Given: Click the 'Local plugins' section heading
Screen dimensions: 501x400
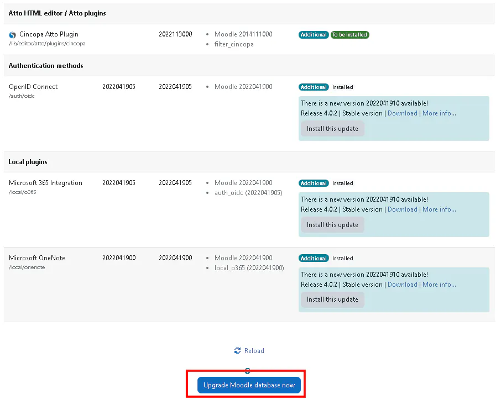Looking at the screenshot, I should [x=28, y=162].
